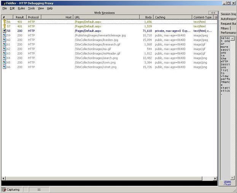The height and width of the screenshot is (193, 237).
Task: Click the key icon of session 57
Action: [x=5, y=26]
